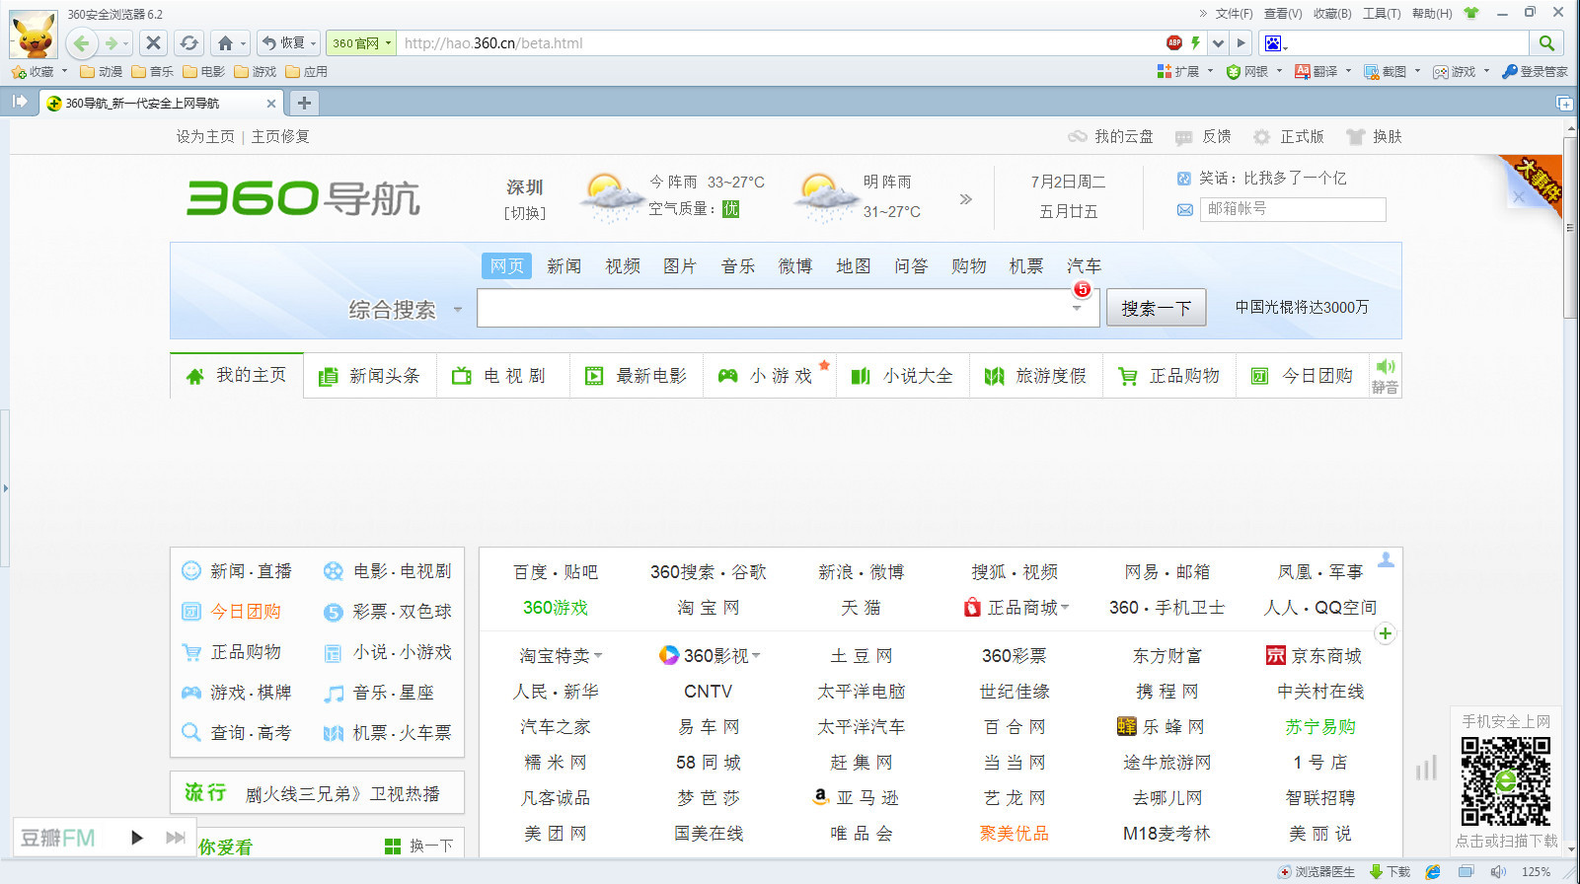Click 浏览器医生 in status bar
This screenshot has height=884, width=1580.
point(1317,872)
